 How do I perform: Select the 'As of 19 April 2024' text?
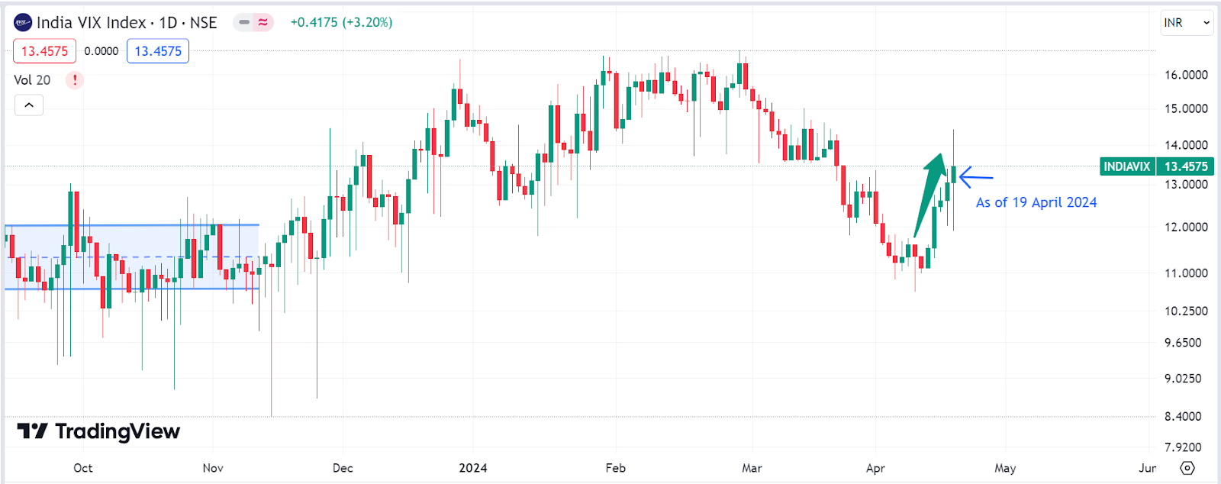(1036, 202)
